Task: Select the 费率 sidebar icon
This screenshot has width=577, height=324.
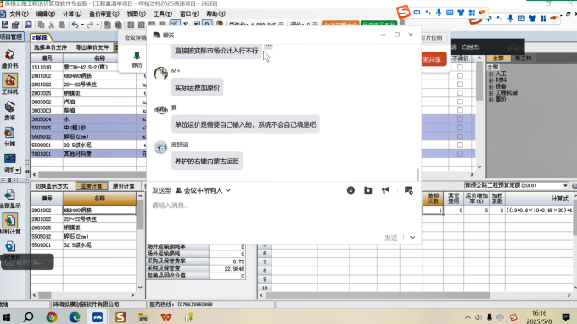Action: (9, 111)
